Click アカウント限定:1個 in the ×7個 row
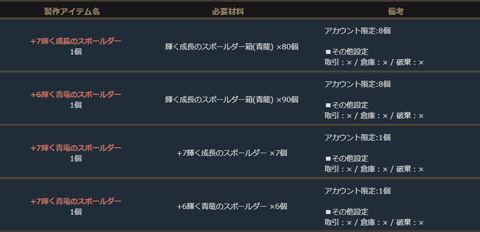The image size is (480, 232). click(x=357, y=138)
